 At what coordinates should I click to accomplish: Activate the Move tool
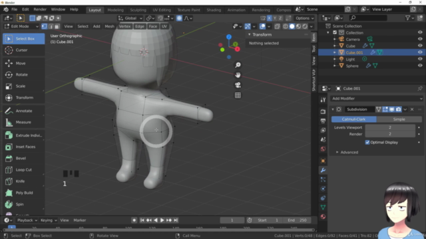pyautogui.click(x=24, y=63)
